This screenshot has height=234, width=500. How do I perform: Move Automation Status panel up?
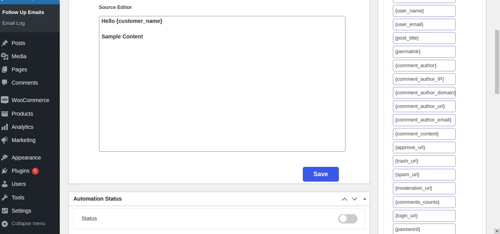pyautogui.click(x=344, y=199)
